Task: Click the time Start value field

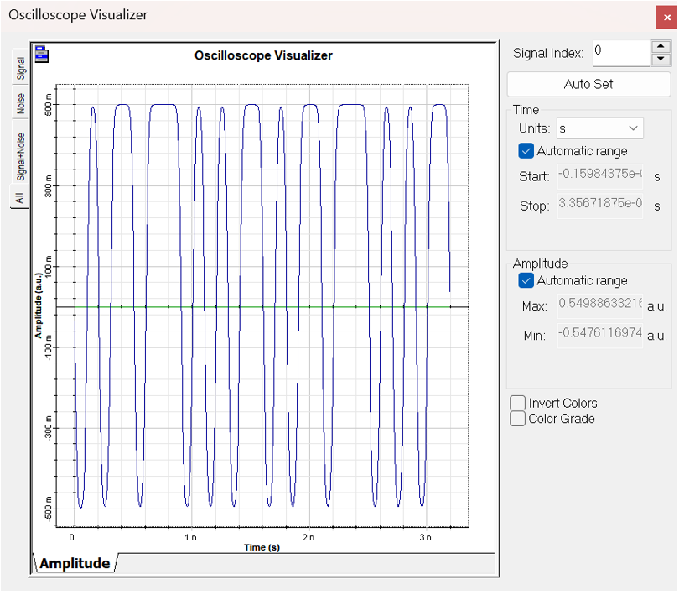Action: pos(599,175)
